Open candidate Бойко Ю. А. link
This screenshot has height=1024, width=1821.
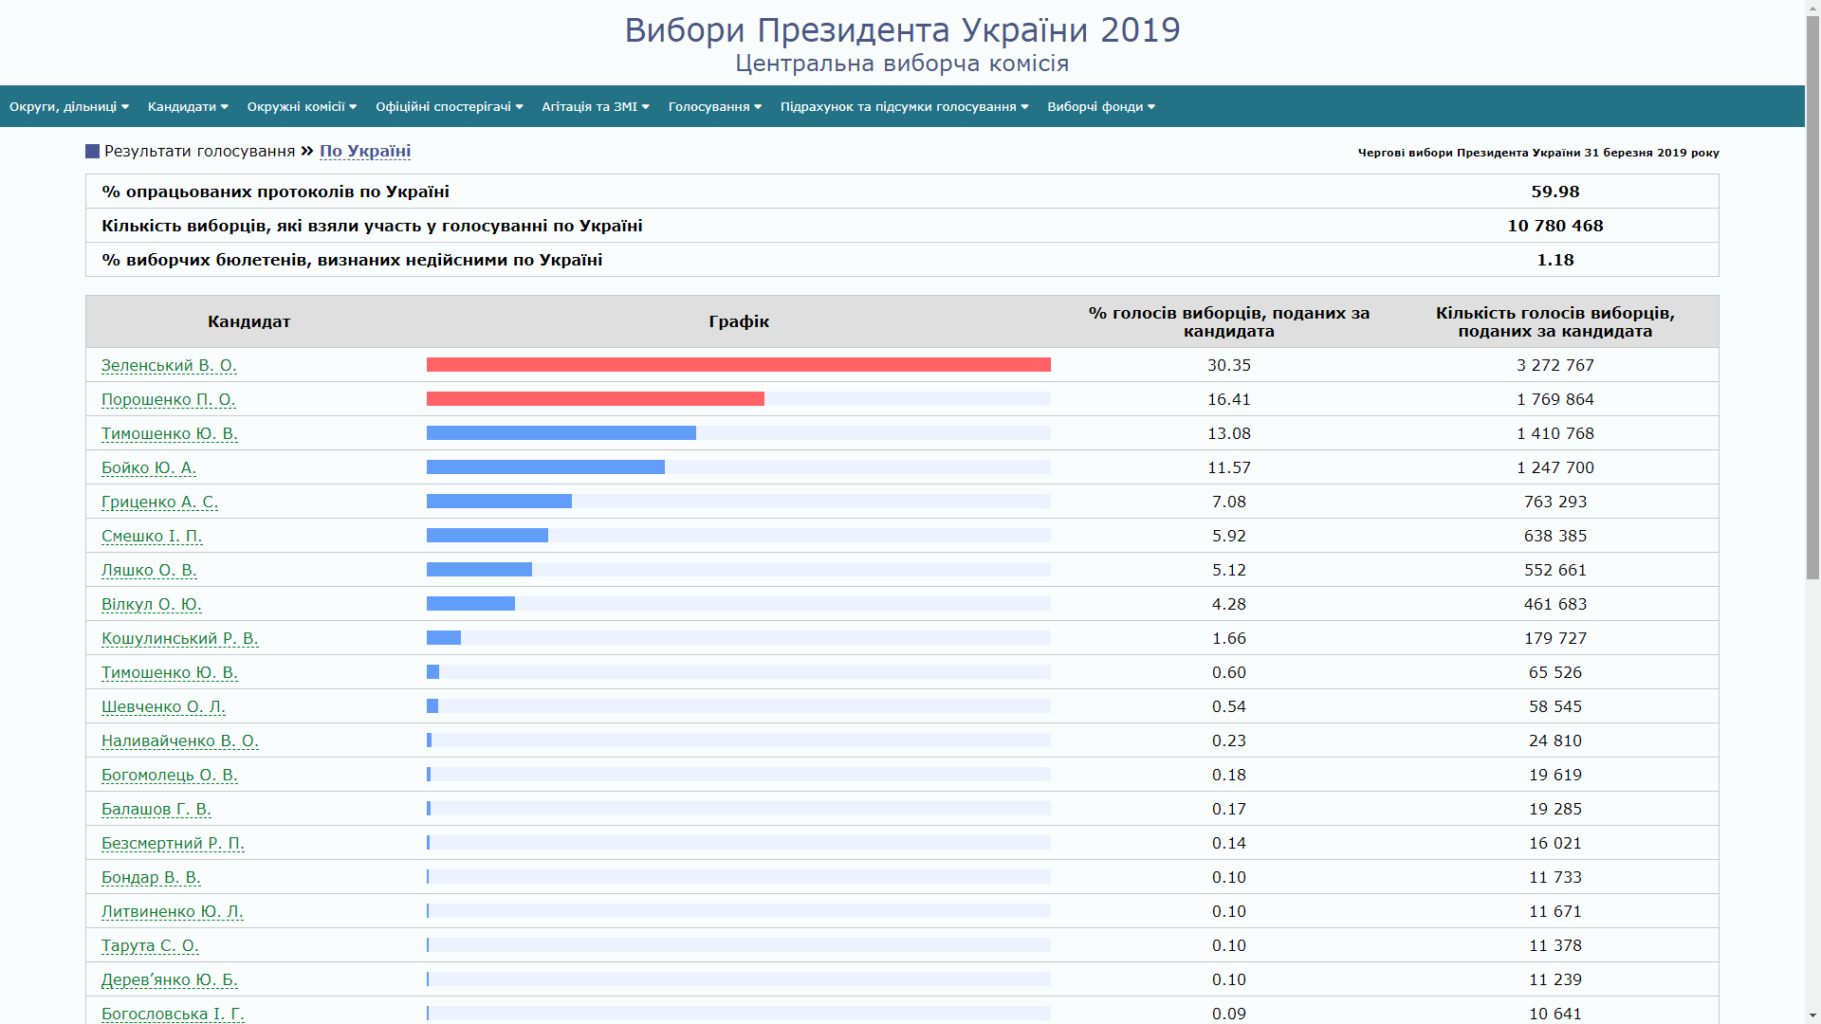(149, 467)
